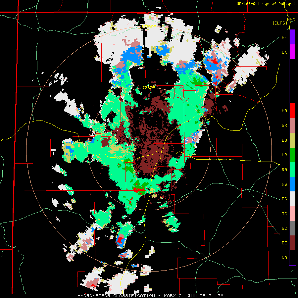298x298 pixels.
Task: Select the "IC" legend label
Action: tap(284, 214)
